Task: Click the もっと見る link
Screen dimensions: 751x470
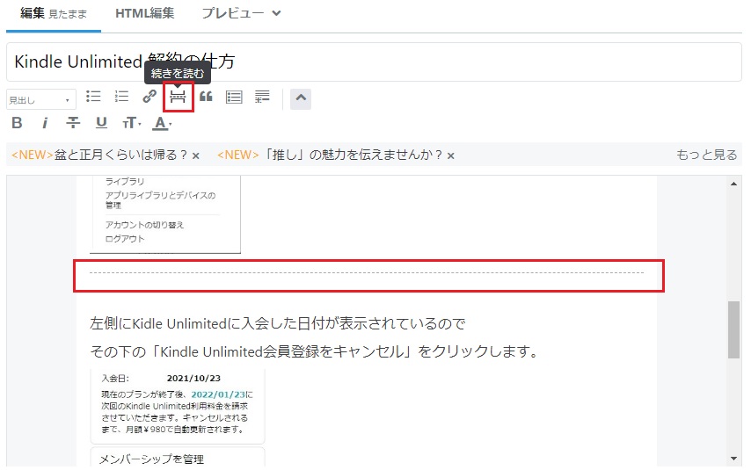Action: pyautogui.click(x=706, y=155)
